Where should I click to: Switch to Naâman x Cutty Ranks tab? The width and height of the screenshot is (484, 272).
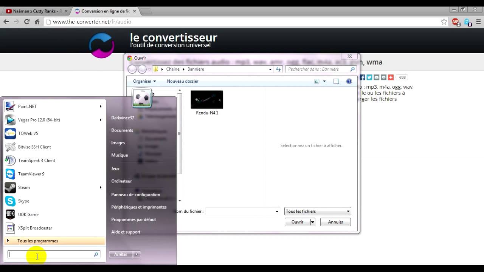pos(37,11)
